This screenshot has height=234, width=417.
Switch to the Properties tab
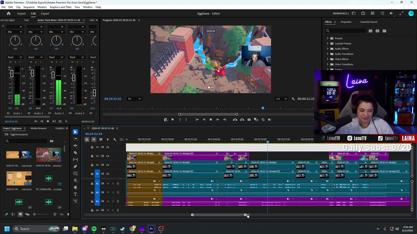point(346,22)
